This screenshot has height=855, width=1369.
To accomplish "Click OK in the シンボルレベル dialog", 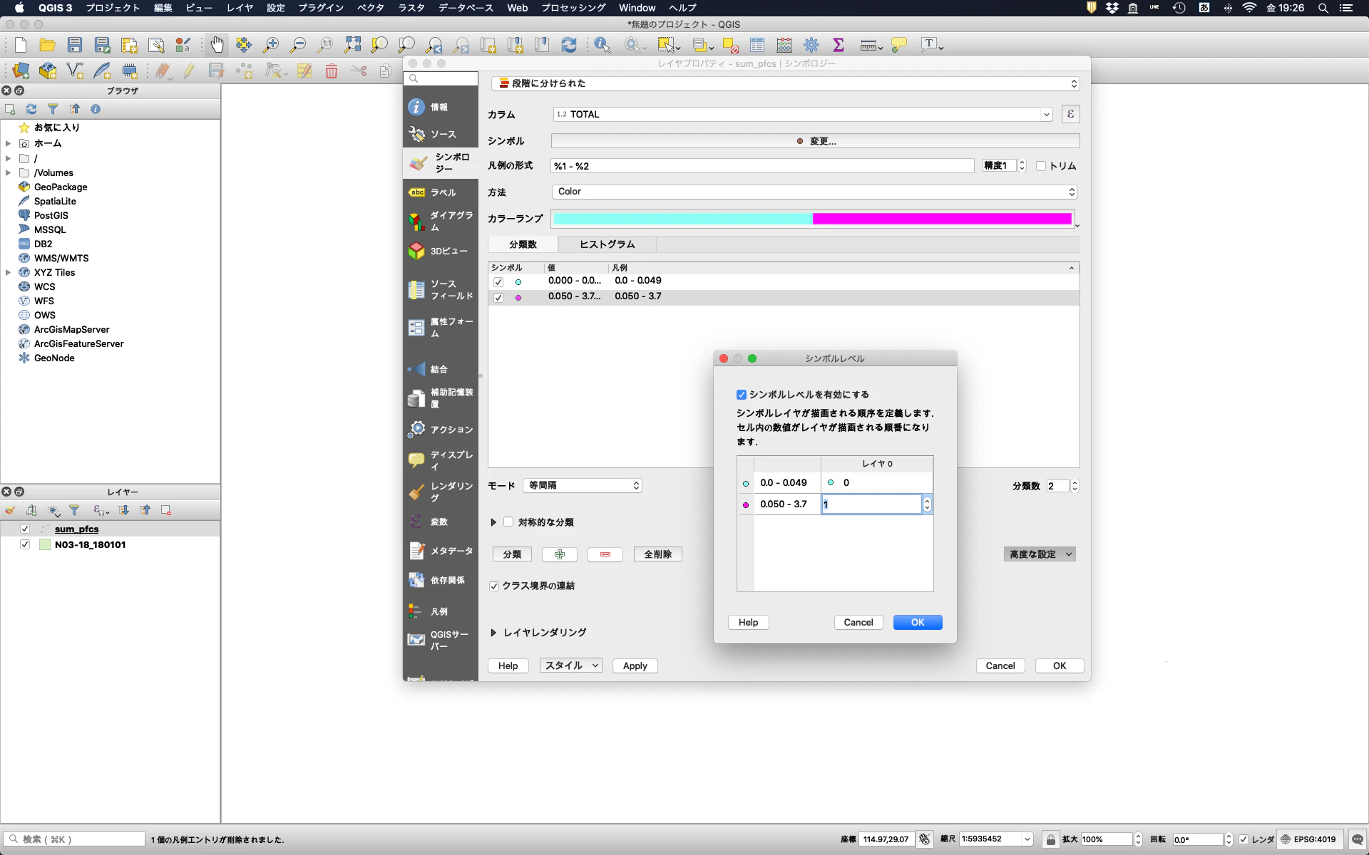I will click(917, 622).
